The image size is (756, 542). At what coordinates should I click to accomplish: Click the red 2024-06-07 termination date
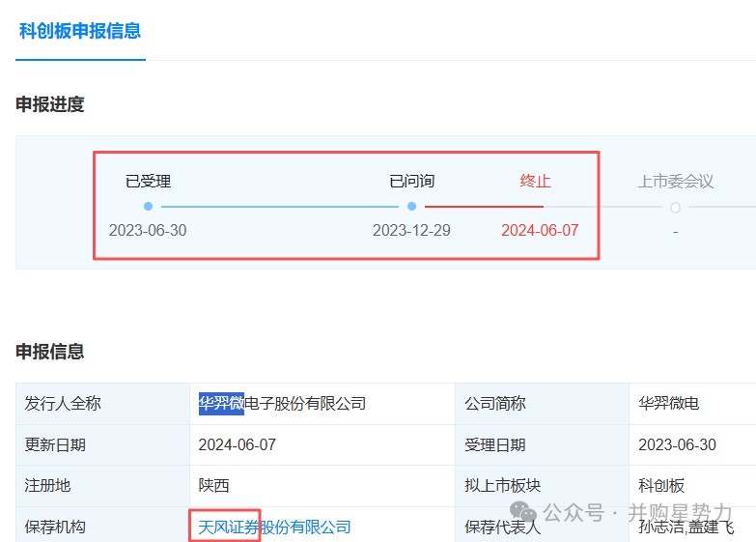(540, 231)
